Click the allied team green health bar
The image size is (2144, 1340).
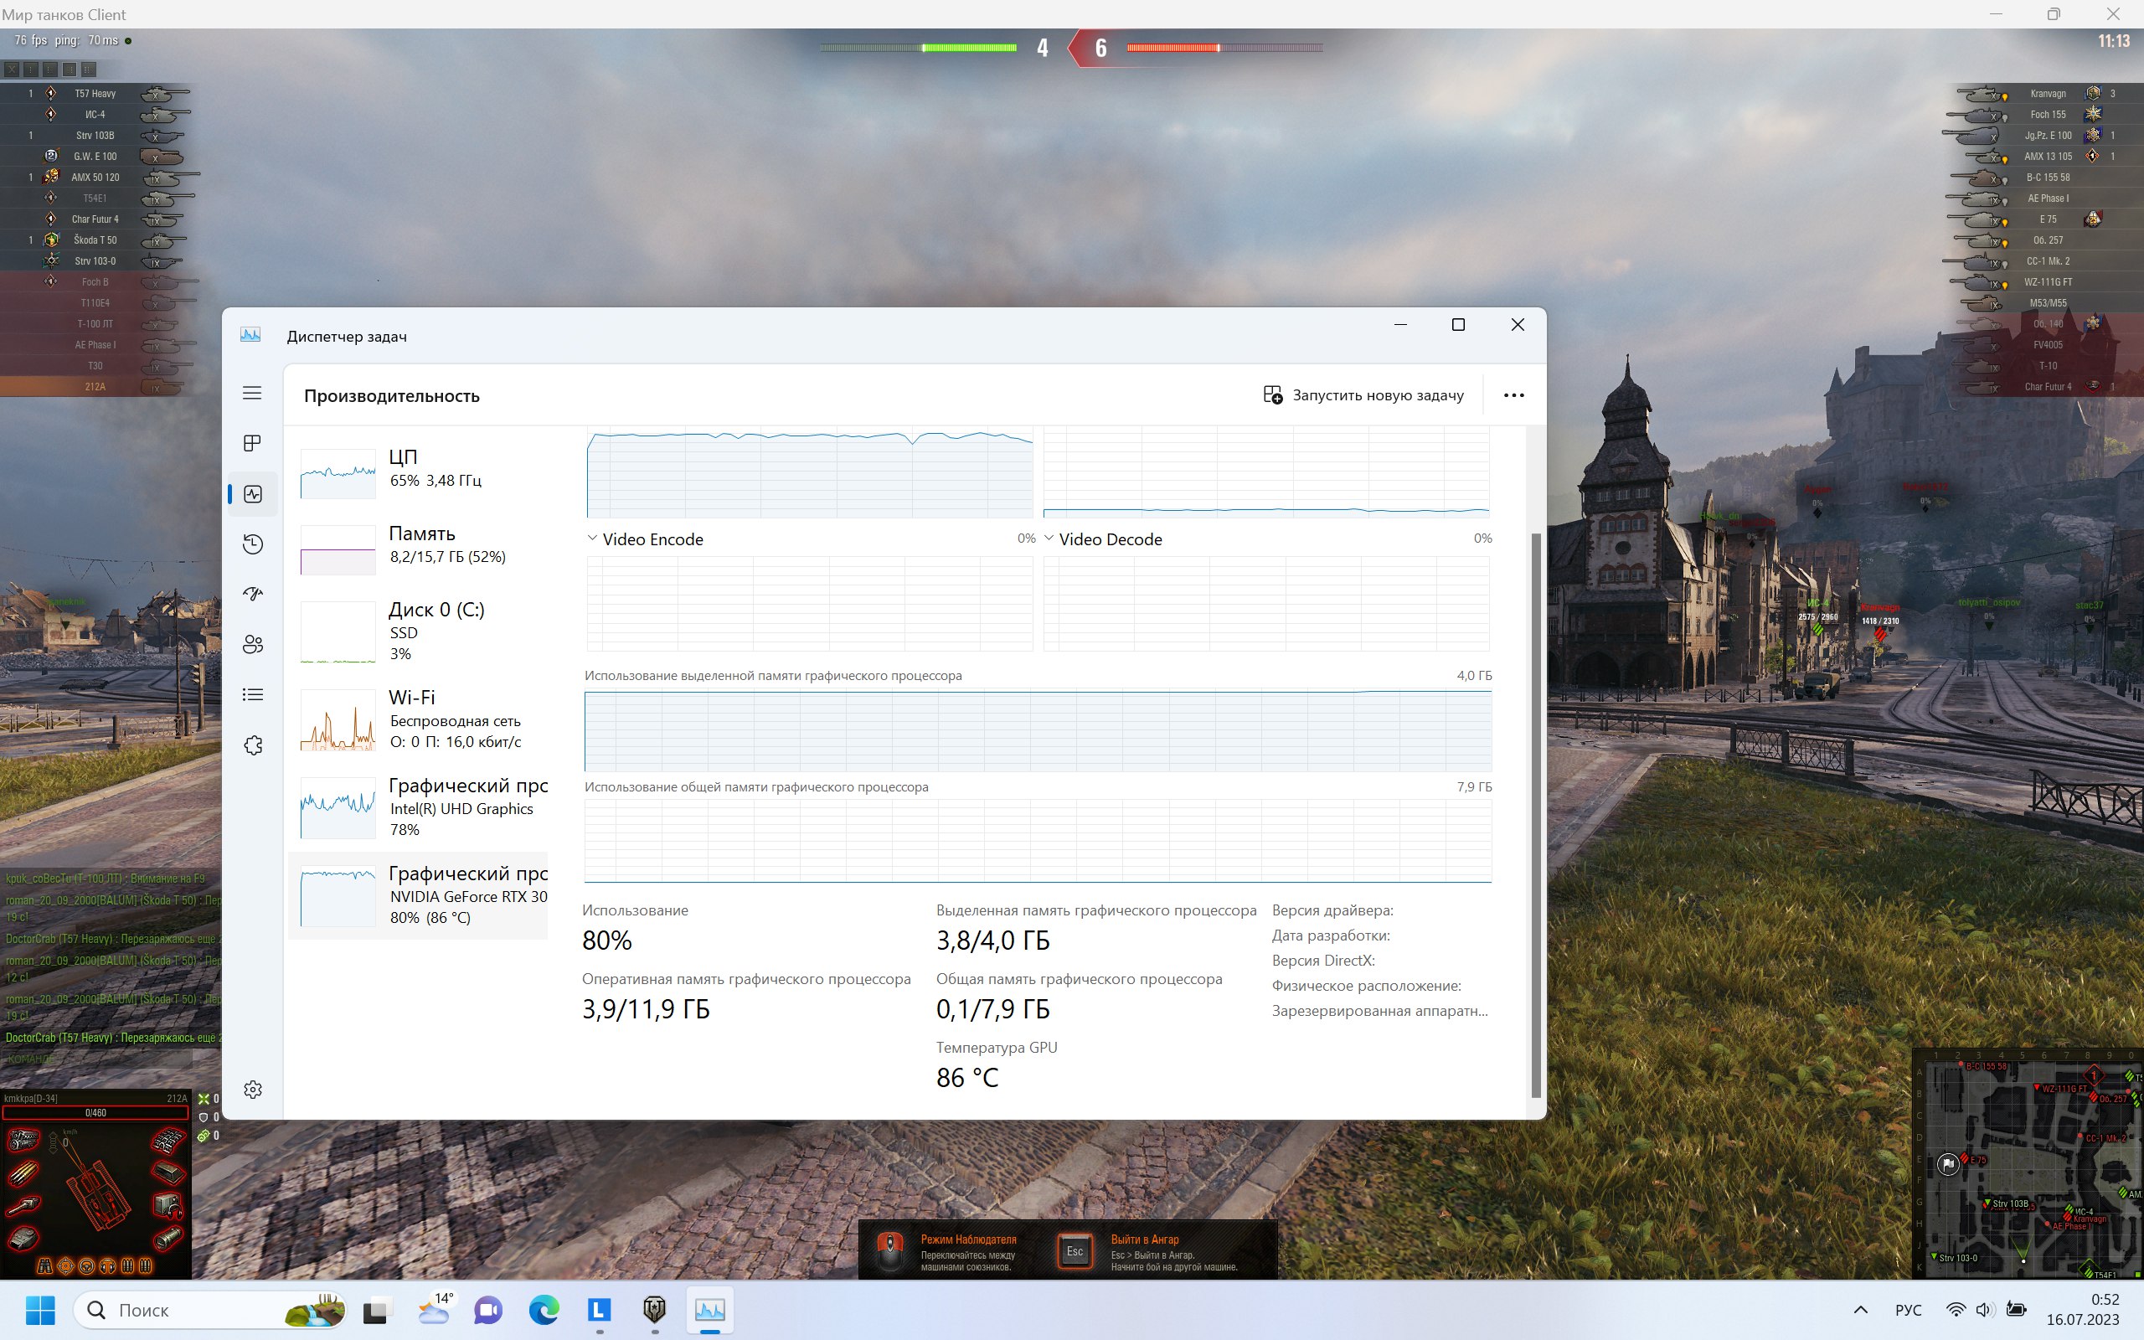point(918,48)
